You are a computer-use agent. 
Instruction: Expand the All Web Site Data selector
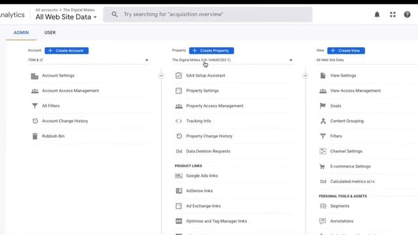click(x=66, y=17)
